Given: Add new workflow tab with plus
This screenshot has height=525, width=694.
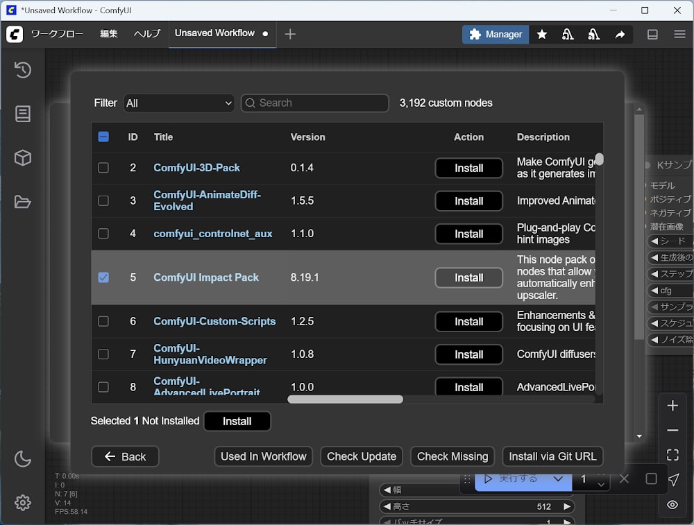Looking at the screenshot, I should (x=290, y=34).
